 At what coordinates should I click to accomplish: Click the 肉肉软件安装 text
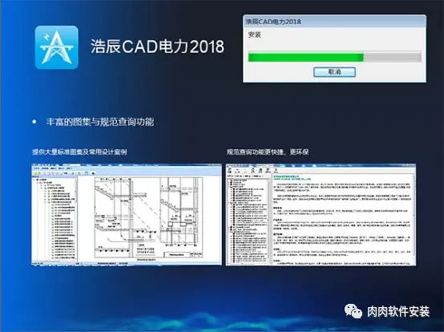[x=398, y=312]
